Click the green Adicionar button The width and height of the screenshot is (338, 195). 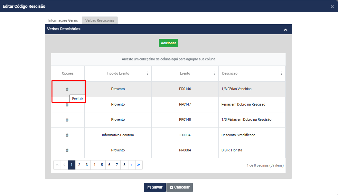coord(168,43)
